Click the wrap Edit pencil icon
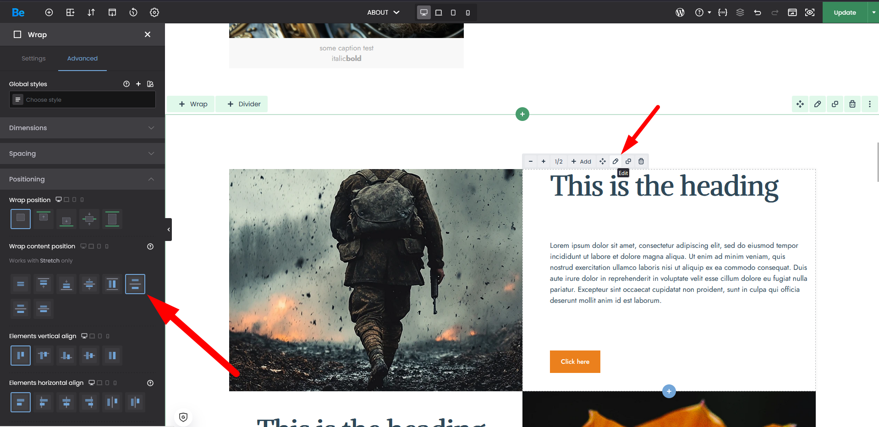879x427 pixels. pyautogui.click(x=615, y=161)
